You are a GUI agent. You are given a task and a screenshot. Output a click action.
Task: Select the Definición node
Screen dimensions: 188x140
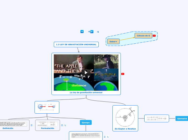[14, 125]
